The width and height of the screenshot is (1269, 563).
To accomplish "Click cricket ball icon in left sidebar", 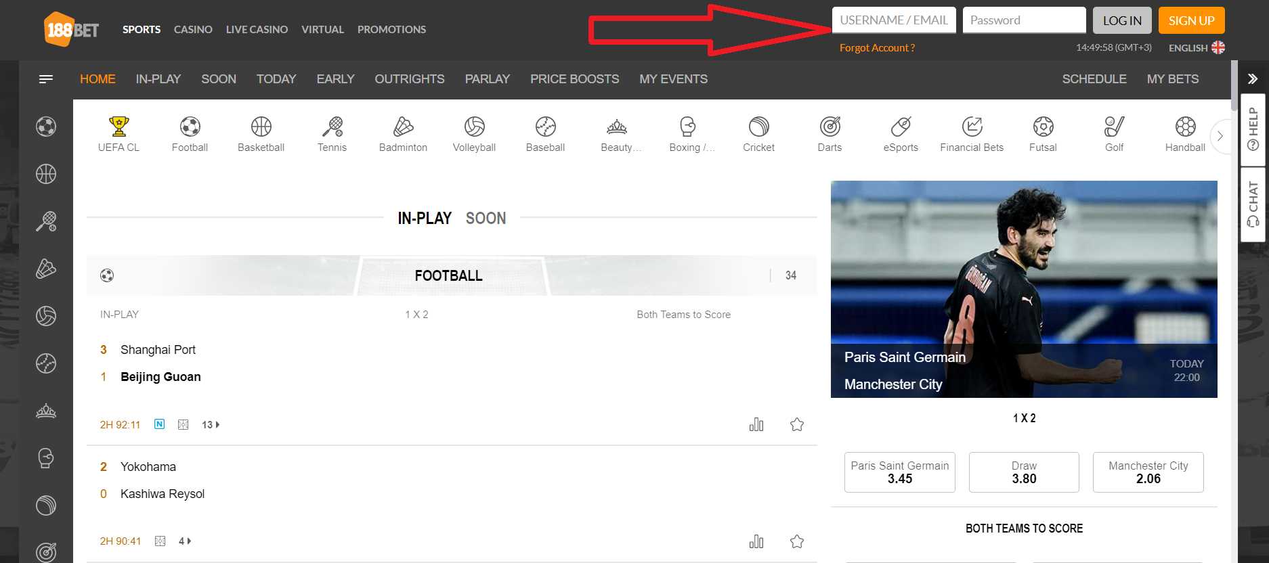I will click(x=46, y=505).
